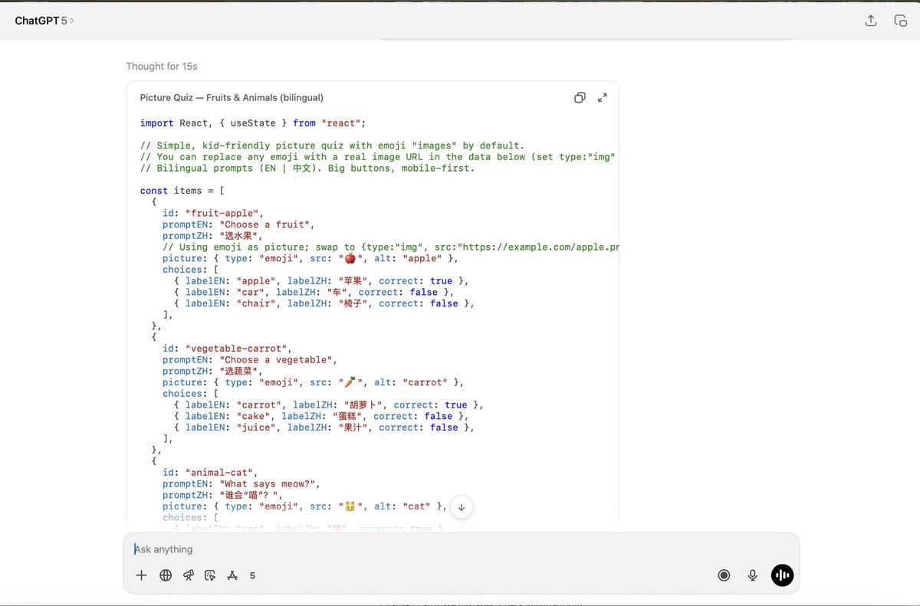Click the share conversation icon
Screen dimensions: 920x606
(x=871, y=21)
